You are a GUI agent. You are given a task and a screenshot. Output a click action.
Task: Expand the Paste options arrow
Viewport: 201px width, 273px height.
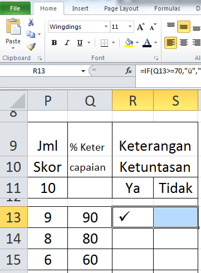click(13, 48)
